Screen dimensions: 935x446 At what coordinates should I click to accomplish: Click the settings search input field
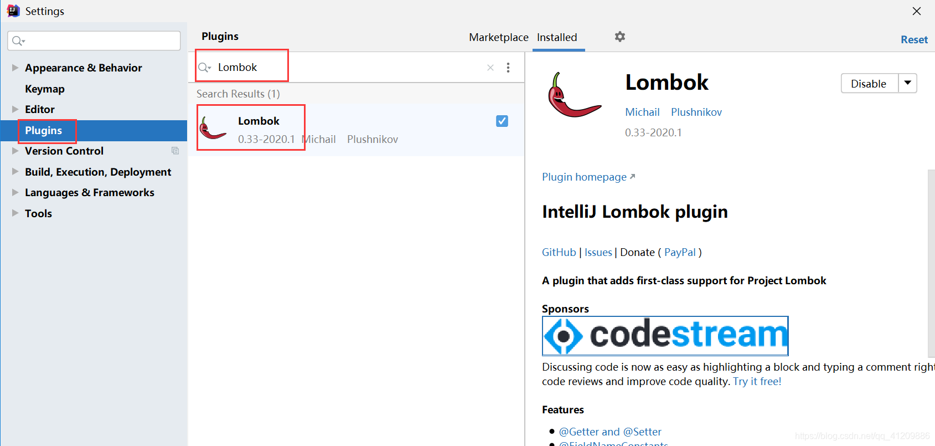coord(94,40)
